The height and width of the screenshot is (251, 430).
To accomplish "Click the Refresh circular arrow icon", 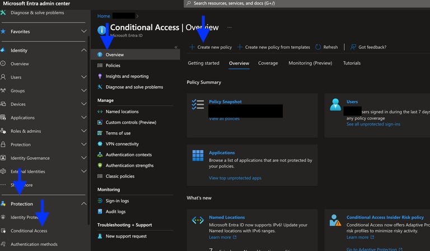I will (318, 47).
